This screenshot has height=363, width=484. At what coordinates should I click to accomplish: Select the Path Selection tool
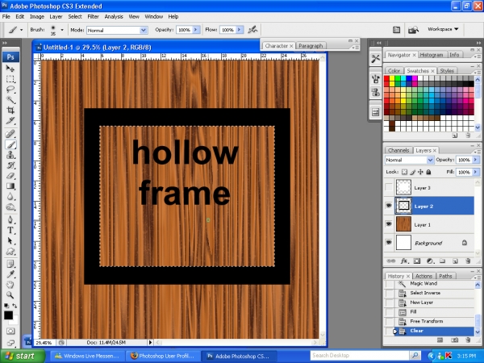click(x=10, y=241)
